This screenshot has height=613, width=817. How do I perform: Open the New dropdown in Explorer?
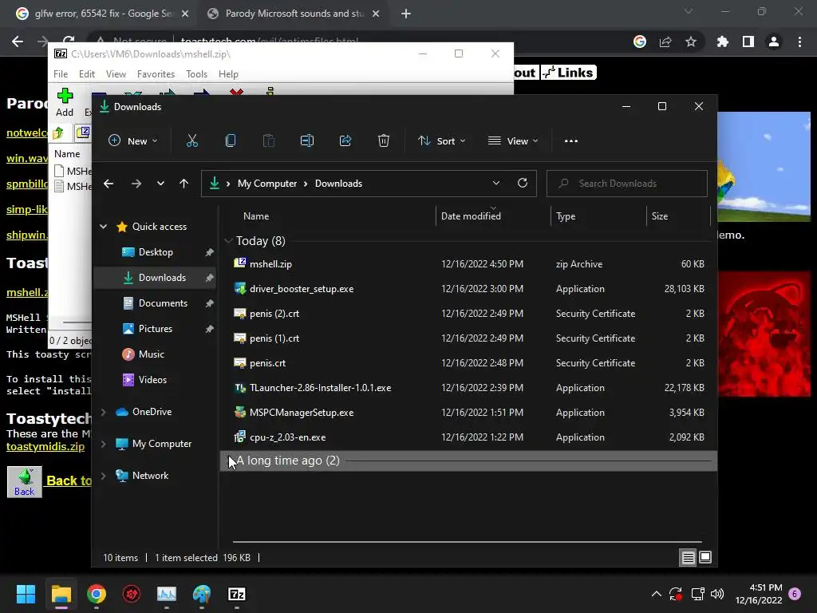(x=133, y=140)
